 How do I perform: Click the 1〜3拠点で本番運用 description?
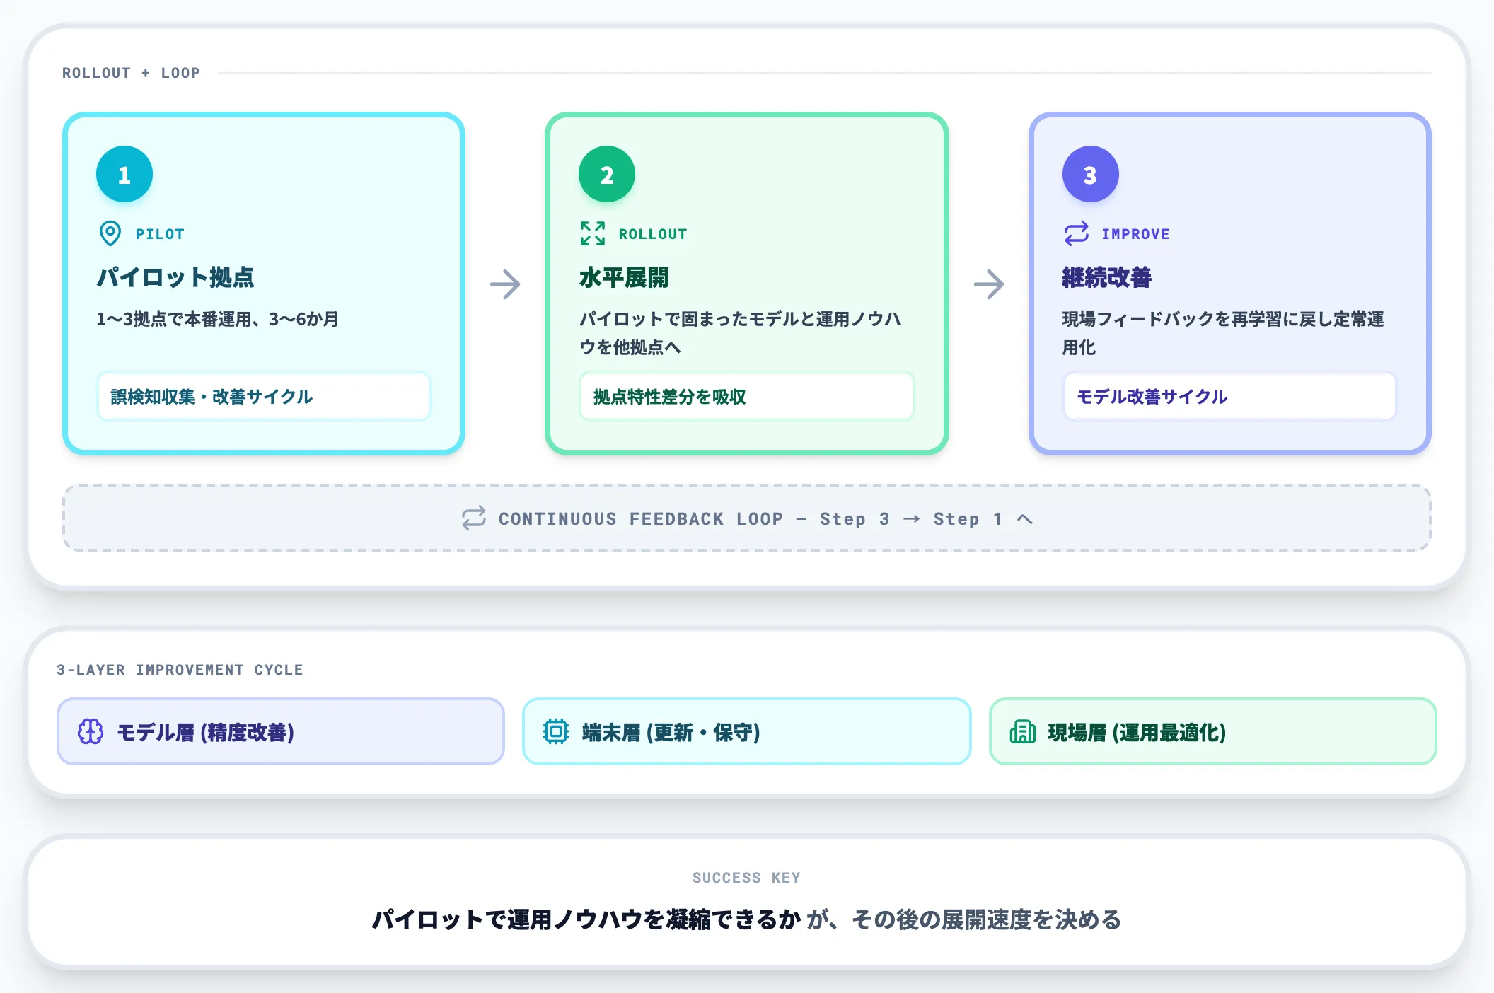[x=218, y=319]
